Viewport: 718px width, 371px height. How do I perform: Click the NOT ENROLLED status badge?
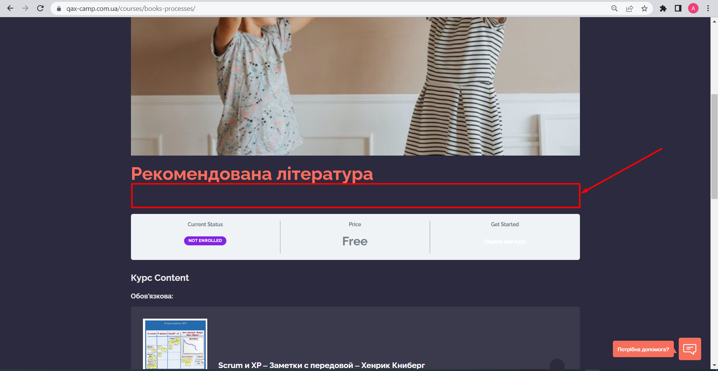pyautogui.click(x=205, y=240)
